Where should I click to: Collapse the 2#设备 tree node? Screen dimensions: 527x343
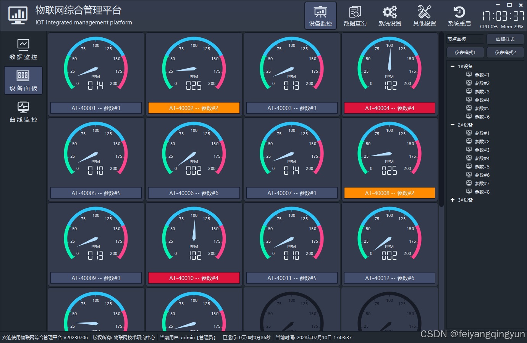coord(453,125)
